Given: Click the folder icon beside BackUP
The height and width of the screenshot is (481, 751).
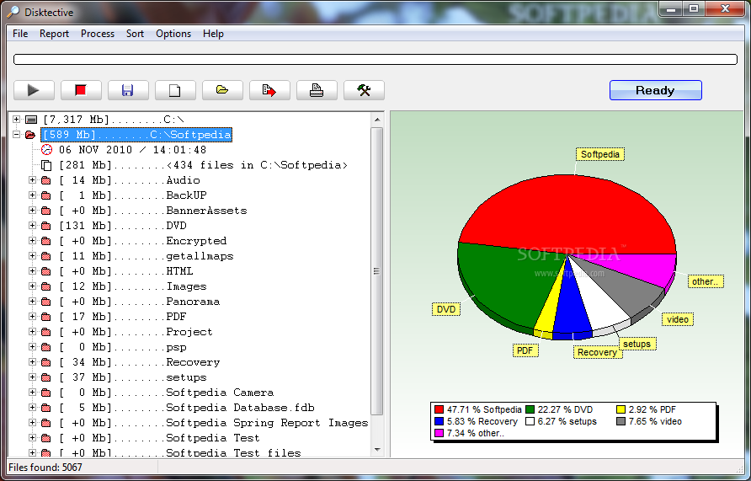Looking at the screenshot, I should click(46, 195).
